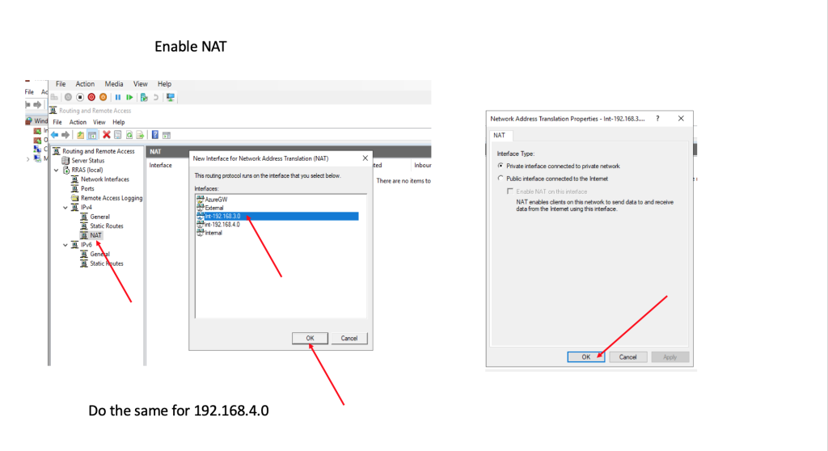The height and width of the screenshot is (451, 828).
Task: Select the NAT tab in Properties dialog
Action: [499, 136]
